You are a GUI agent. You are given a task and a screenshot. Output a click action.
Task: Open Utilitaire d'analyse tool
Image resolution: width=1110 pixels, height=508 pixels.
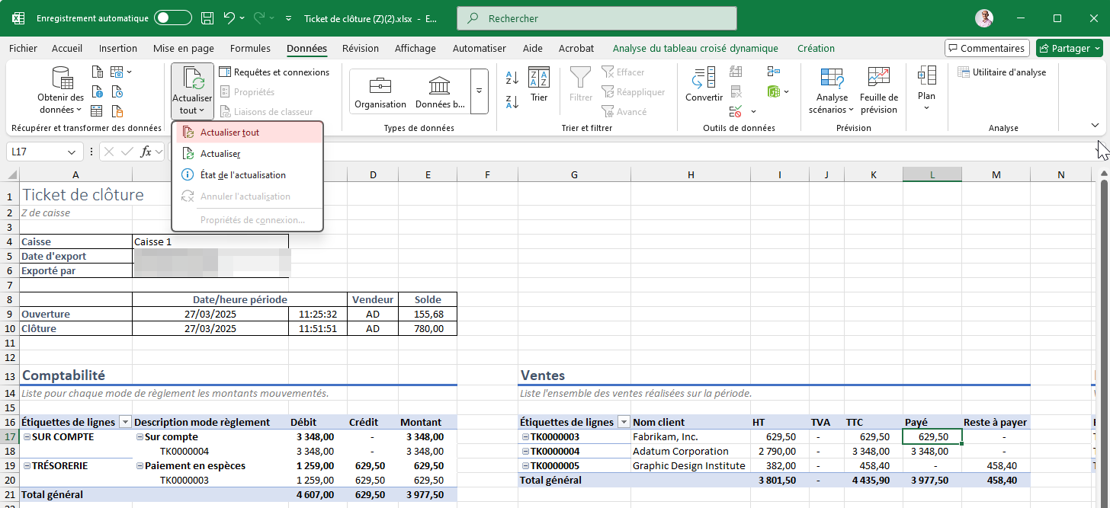(1002, 72)
